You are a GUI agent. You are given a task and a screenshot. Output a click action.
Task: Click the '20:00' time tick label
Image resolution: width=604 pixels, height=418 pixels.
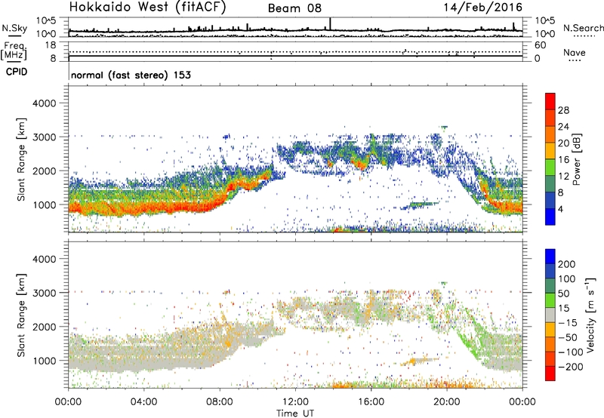pos(446,402)
